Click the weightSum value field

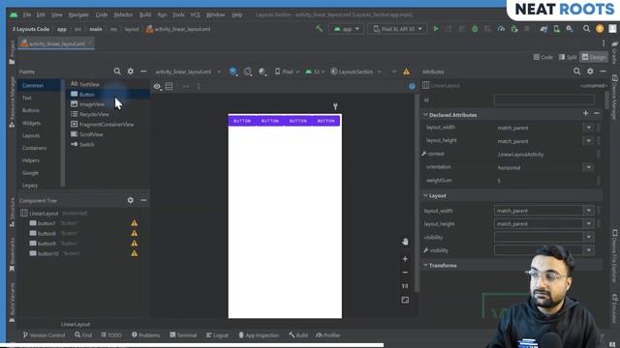pos(545,181)
